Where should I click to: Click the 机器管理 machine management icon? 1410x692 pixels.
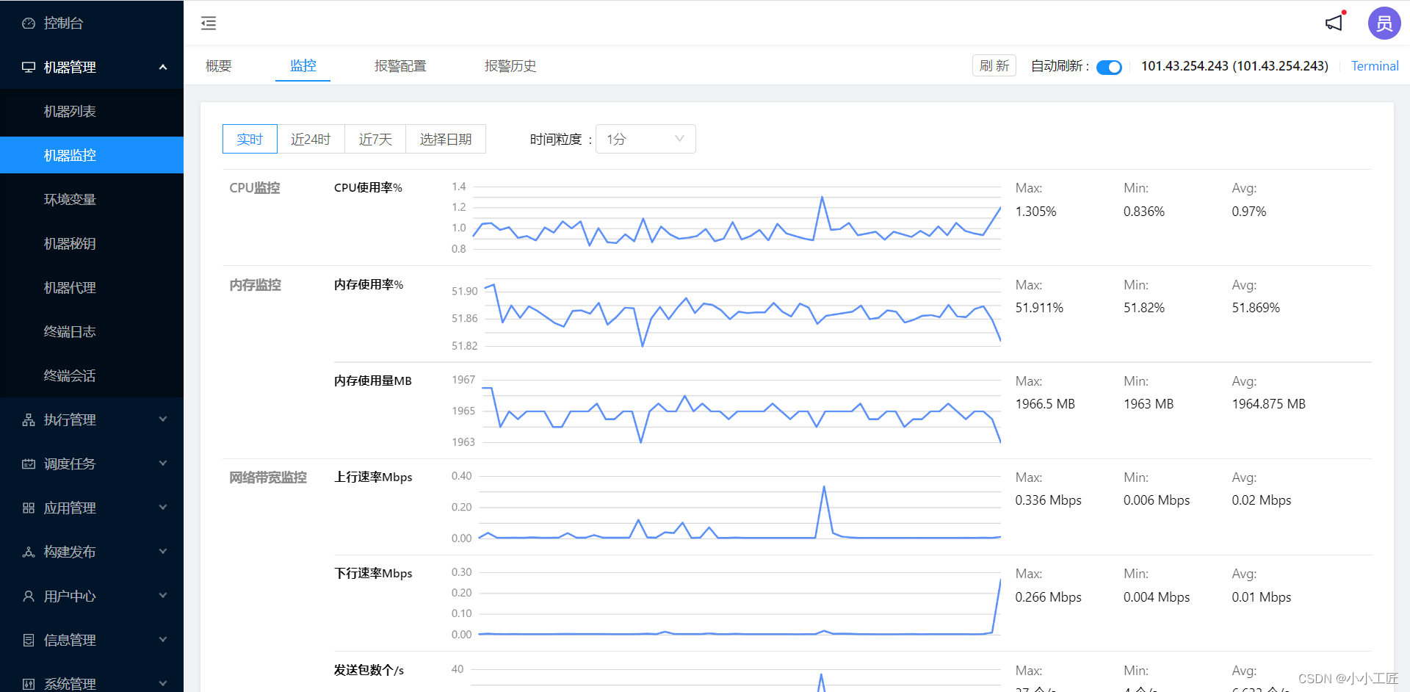pos(27,67)
